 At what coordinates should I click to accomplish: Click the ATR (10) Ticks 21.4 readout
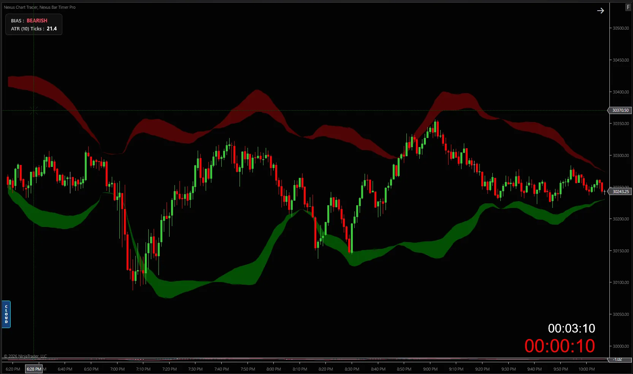[34, 29]
